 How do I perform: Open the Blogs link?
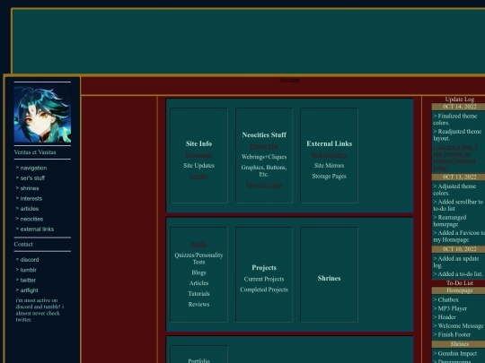(x=198, y=272)
